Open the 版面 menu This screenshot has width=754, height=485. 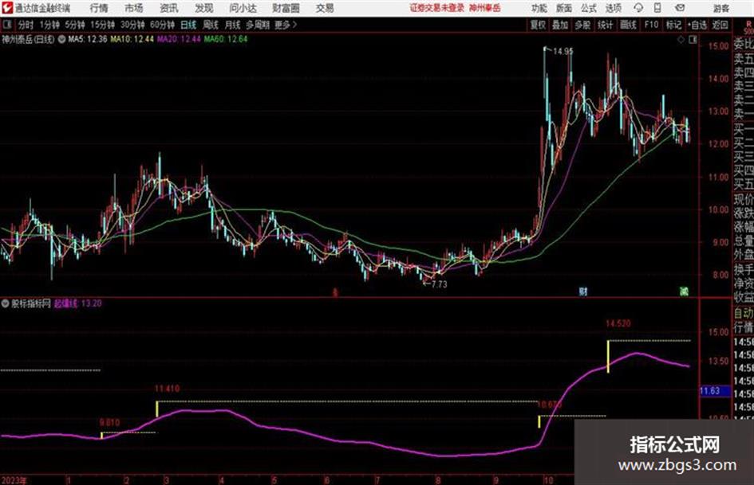(563, 8)
